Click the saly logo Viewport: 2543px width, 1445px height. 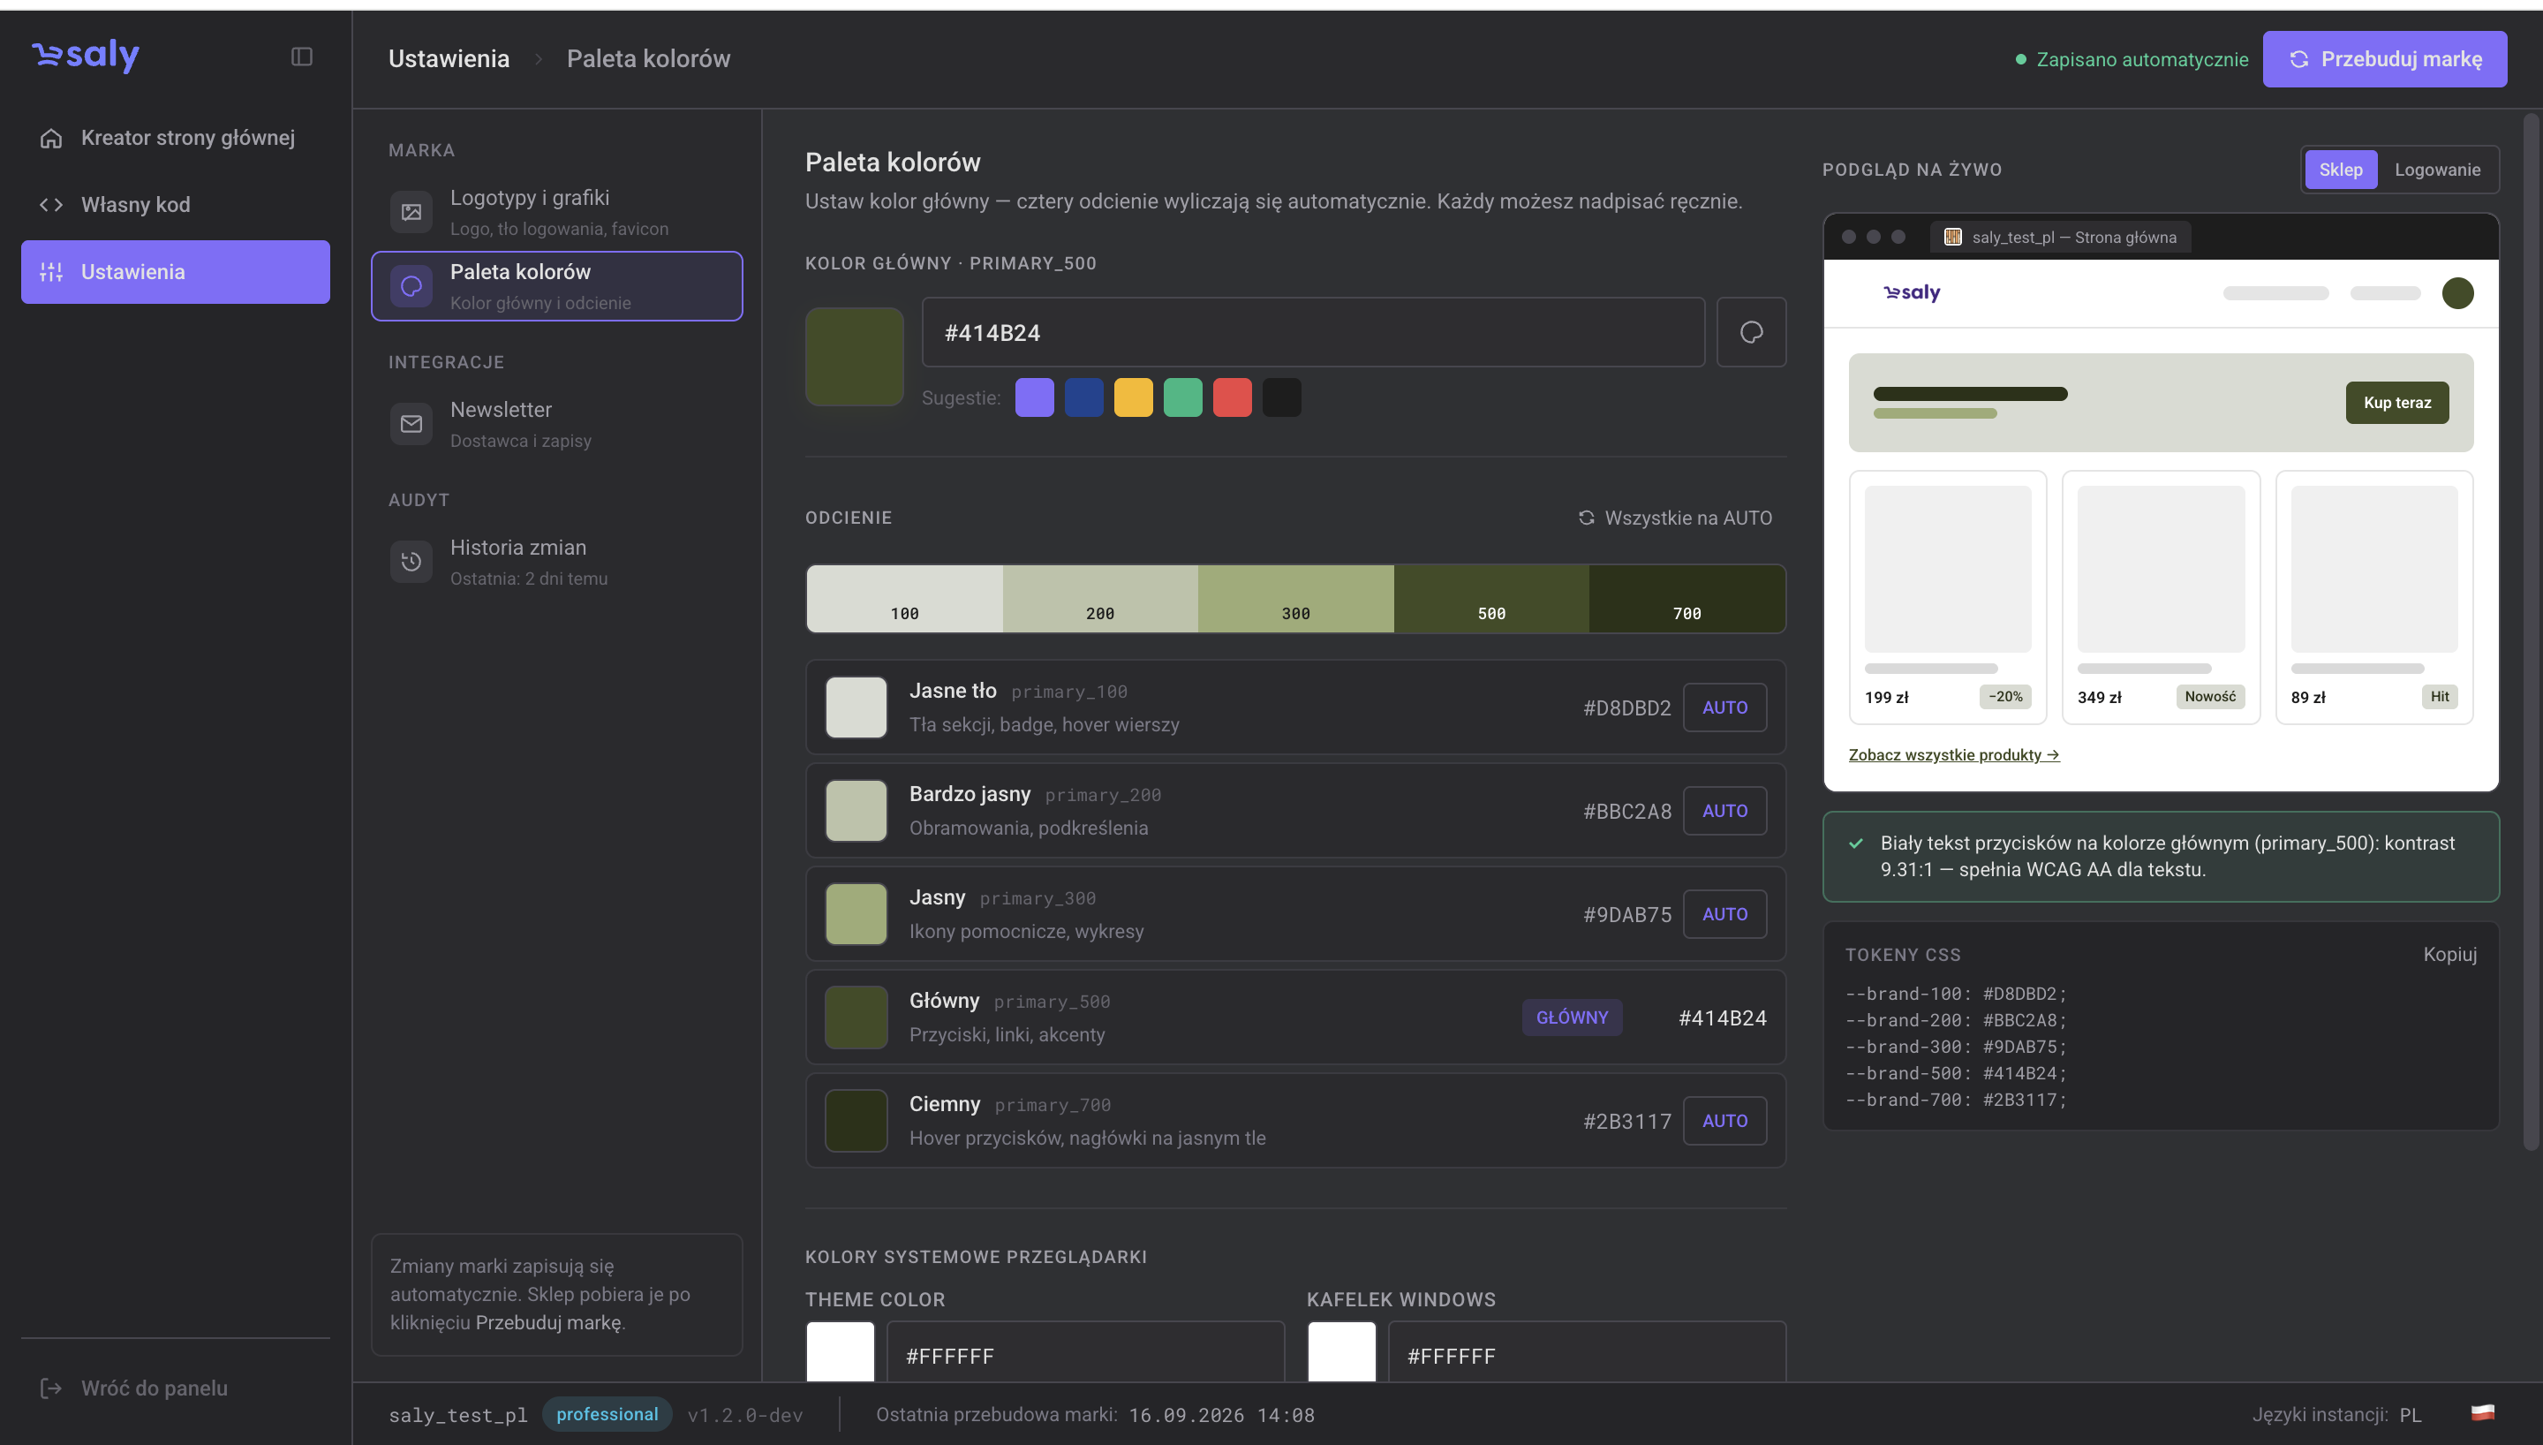pos(86,56)
